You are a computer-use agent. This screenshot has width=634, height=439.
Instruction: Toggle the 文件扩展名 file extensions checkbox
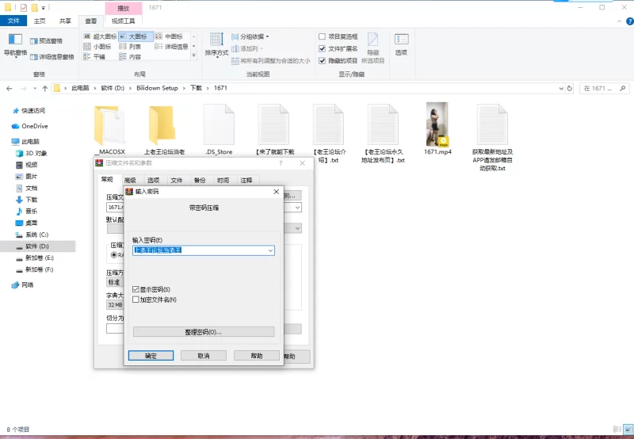[x=323, y=48]
